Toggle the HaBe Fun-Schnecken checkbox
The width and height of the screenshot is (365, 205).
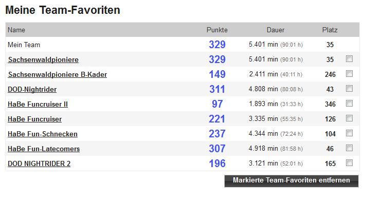click(350, 133)
